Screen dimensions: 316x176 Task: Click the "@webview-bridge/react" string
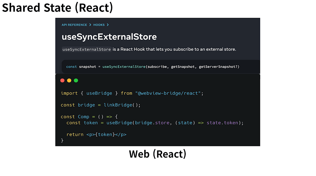(x=168, y=93)
